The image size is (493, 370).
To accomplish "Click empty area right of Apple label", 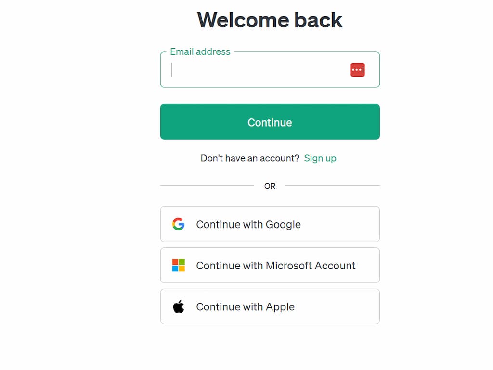I will 337,306.
